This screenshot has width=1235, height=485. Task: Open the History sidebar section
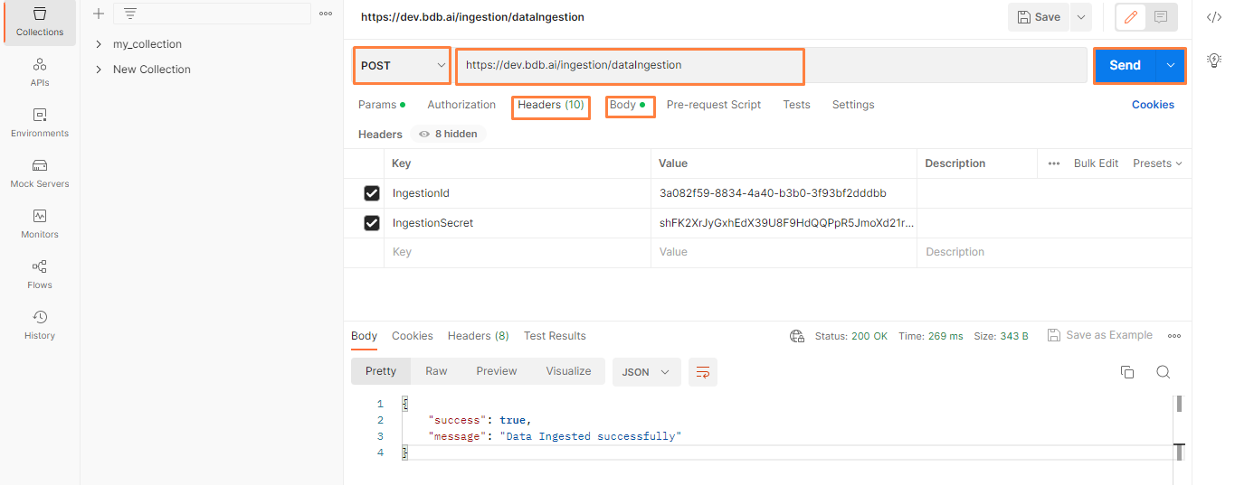pos(39,325)
